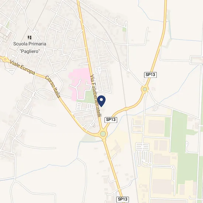This screenshot has height=203, width=203.
Task: Click the Scuola Primaria "Pagliero" text label
Action: click(x=30, y=48)
